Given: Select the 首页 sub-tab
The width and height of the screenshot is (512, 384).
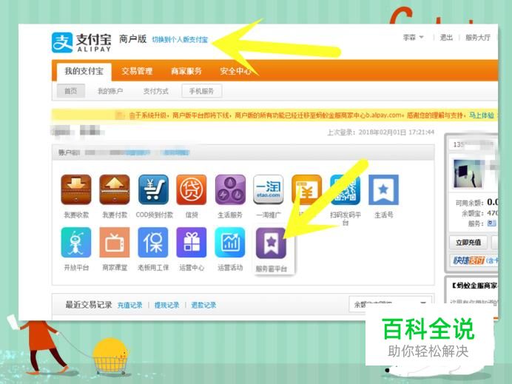Looking at the screenshot, I should coord(71,91).
